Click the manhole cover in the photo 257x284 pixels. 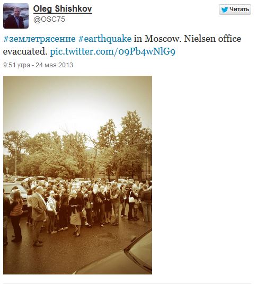click(x=107, y=236)
